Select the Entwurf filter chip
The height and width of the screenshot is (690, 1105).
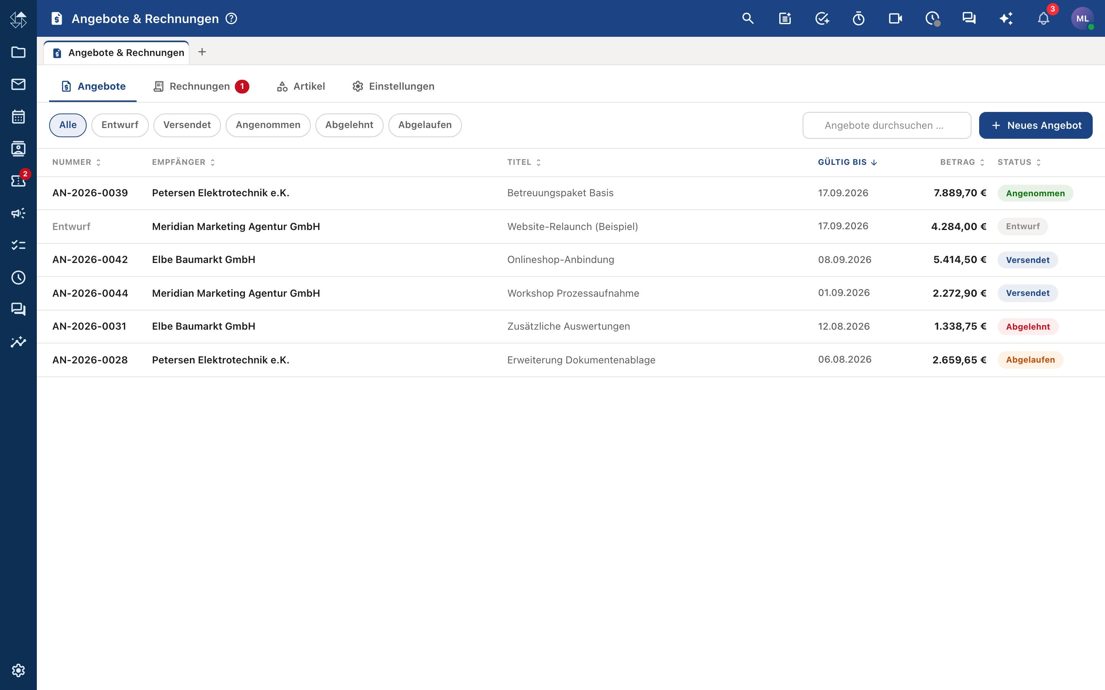pos(120,125)
